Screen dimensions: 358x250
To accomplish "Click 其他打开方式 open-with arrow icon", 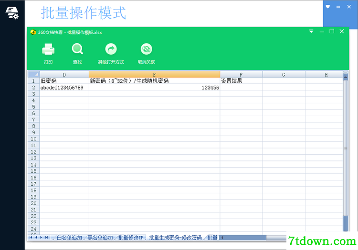I will point(111,49).
